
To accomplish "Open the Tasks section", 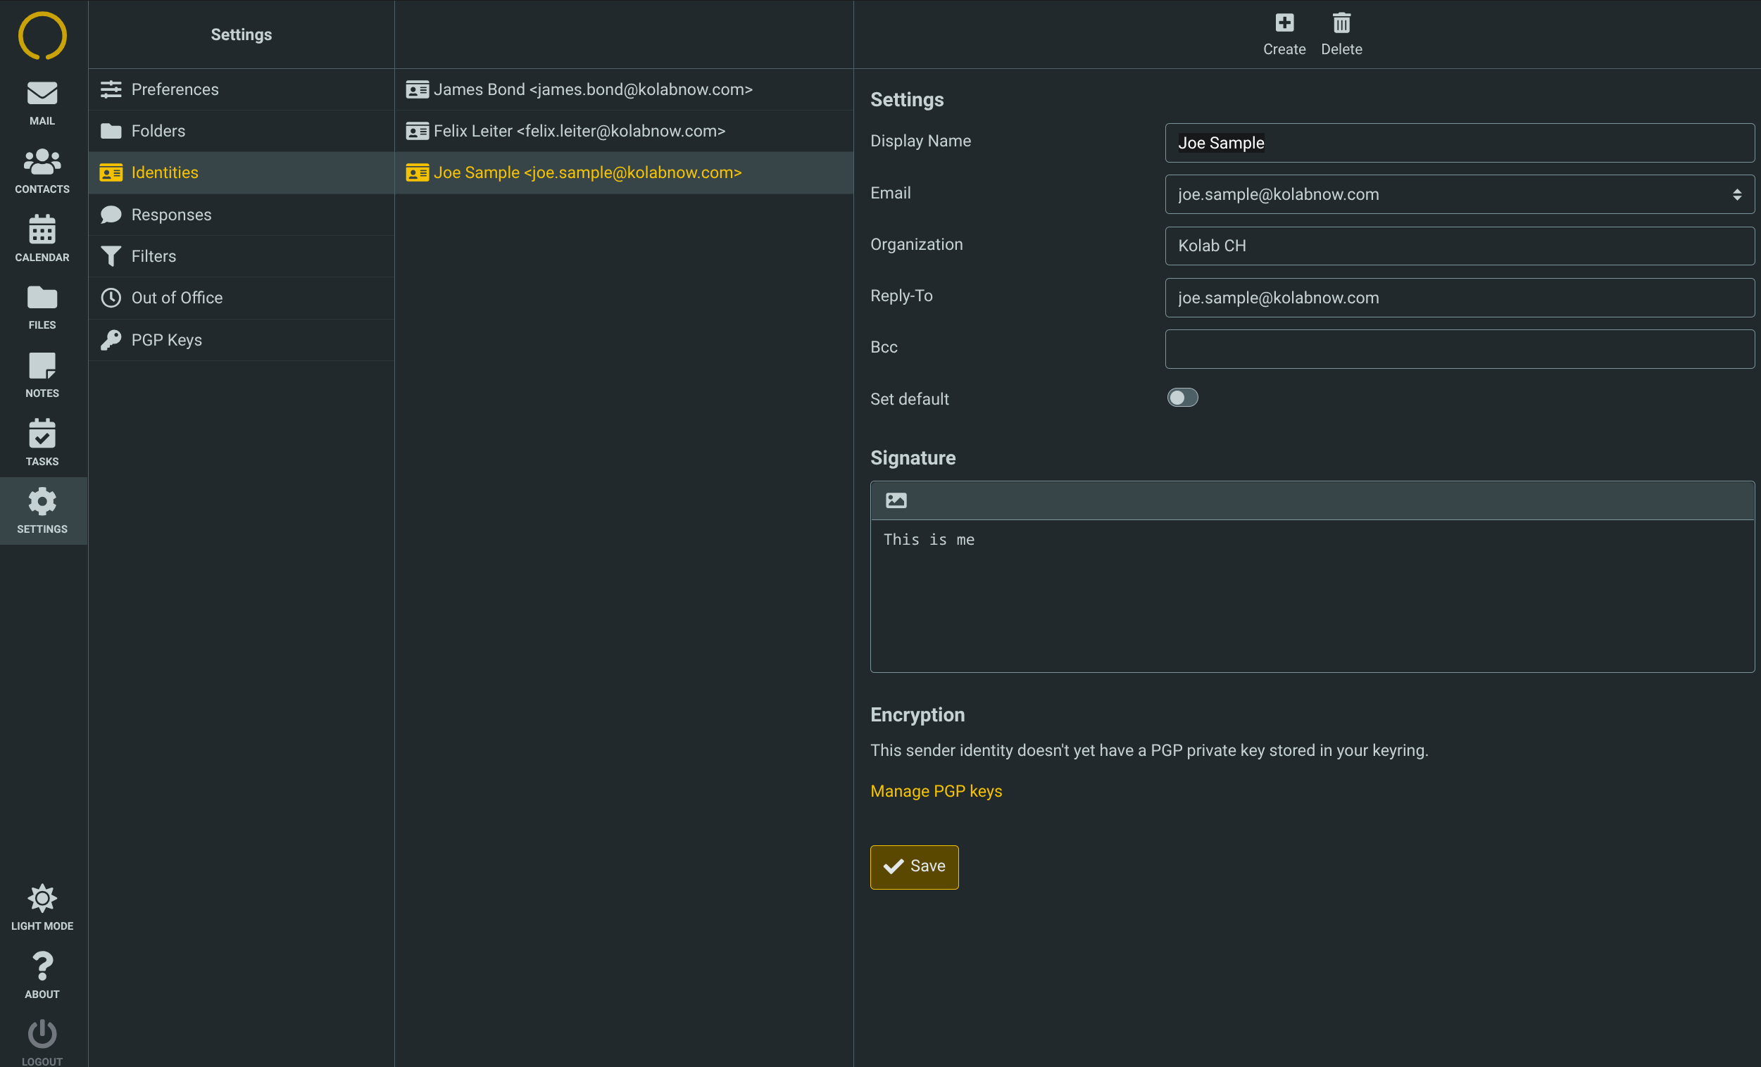I will point(42,443).
